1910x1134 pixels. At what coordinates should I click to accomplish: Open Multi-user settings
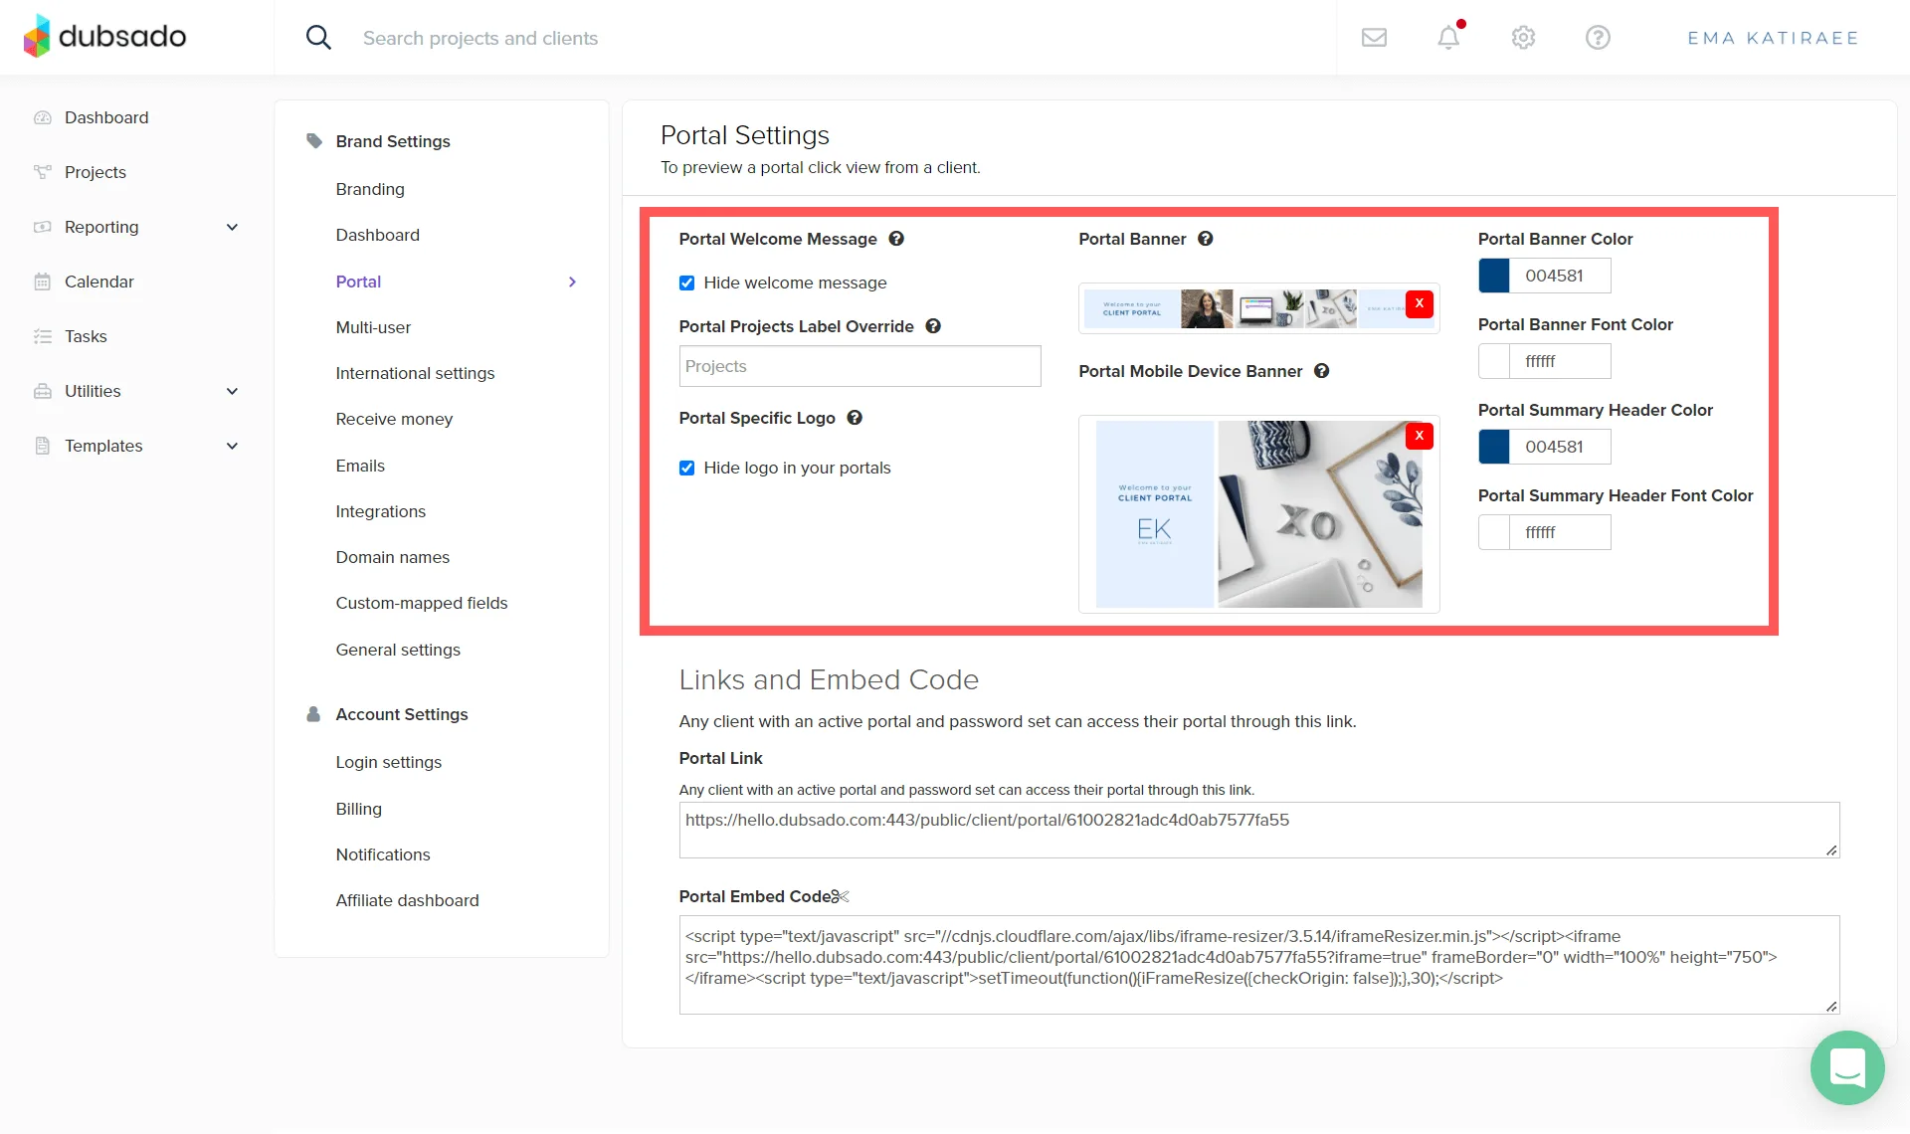[x=373, y=327]
